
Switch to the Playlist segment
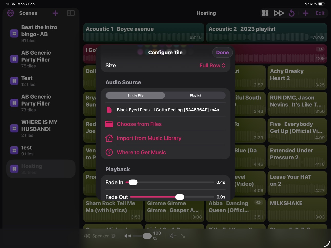tap(196, 95)
